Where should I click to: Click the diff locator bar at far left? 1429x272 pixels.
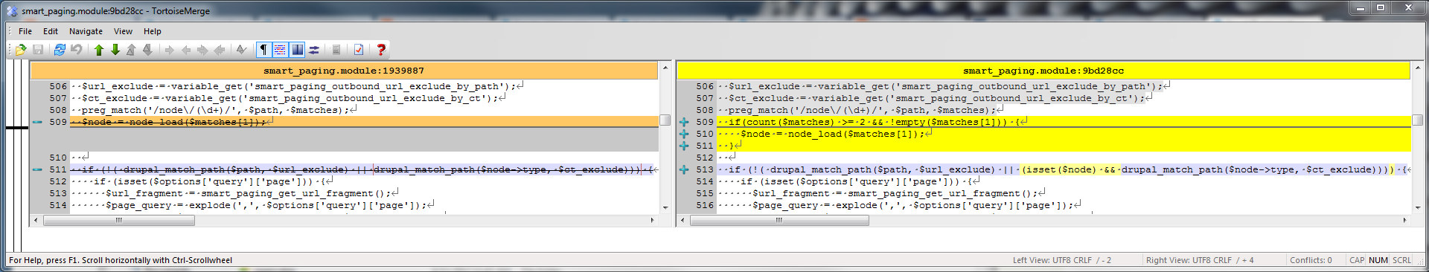pos(16,156)
